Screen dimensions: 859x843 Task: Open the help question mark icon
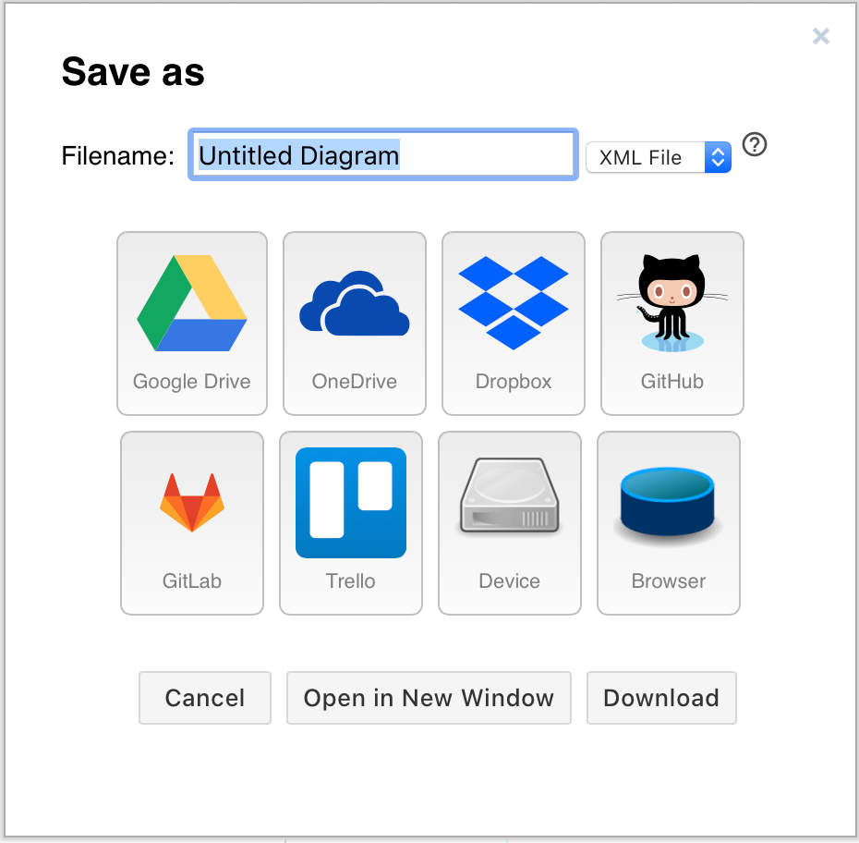tap(754, 145)
